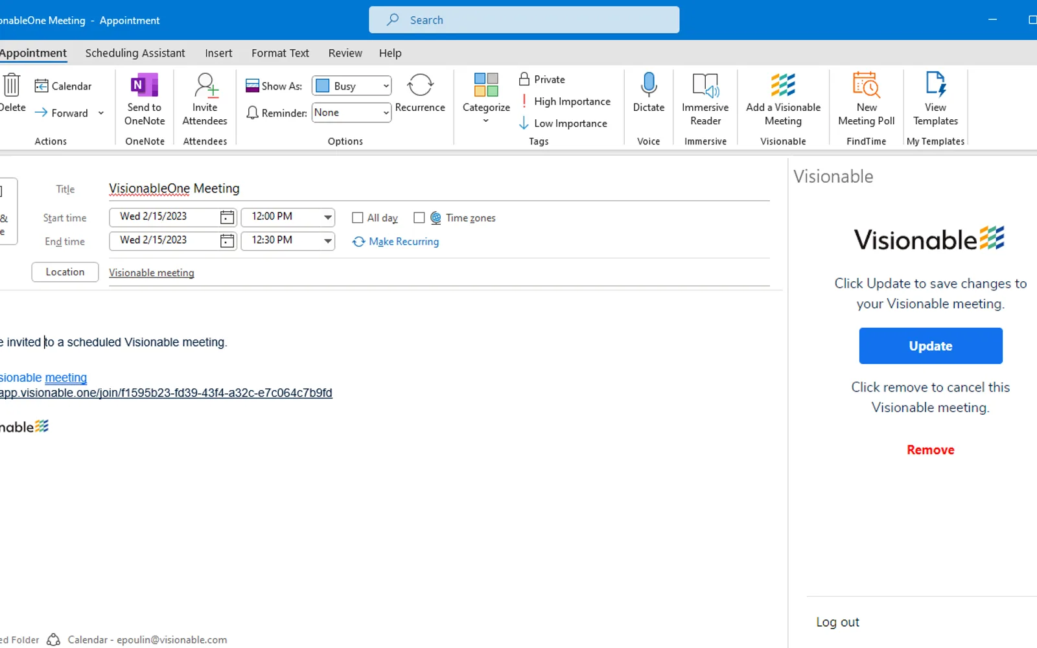The width and height of the screenshot is (1037, 648).
Task: Open the Forward options arrow
Action: (101, 113)
